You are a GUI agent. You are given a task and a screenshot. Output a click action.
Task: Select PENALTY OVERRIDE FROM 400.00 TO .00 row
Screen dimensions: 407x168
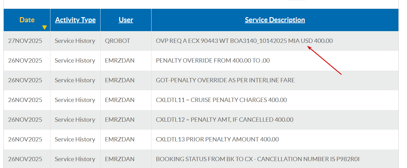coord(213,61)
